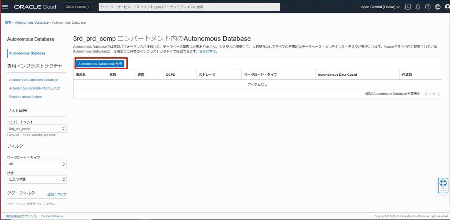The height and width of the screenshot is (220, 450).
Task: Open the Cloud Classic menu
Action: [77, 6]
